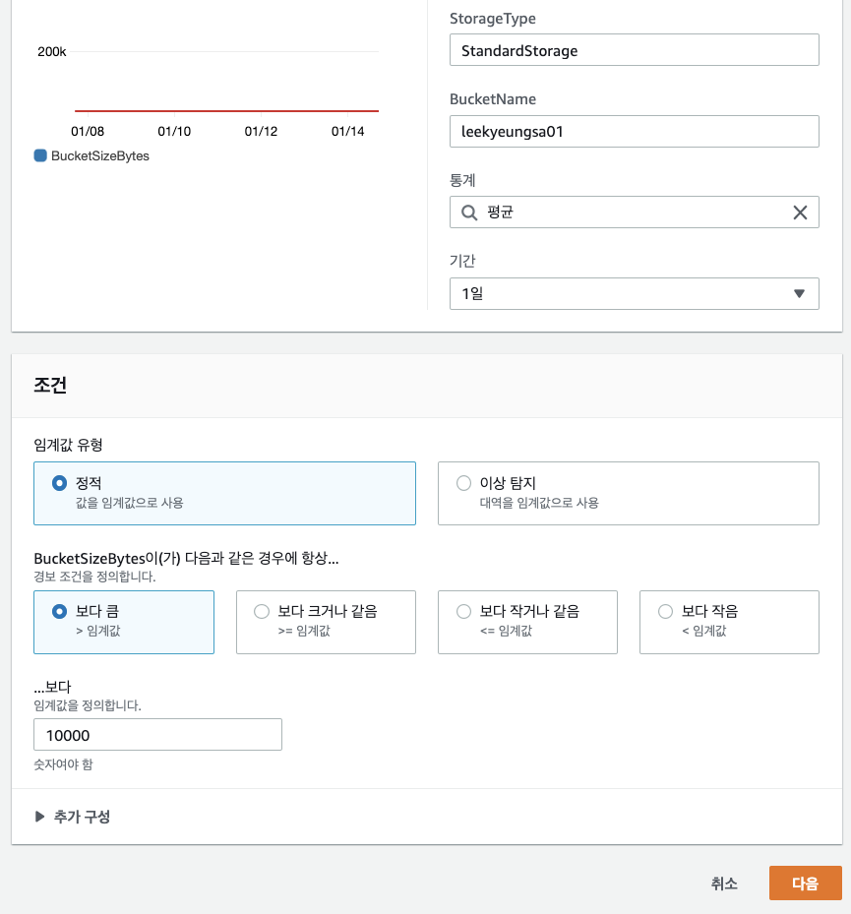Click the BucketSizeBytes legend color square
Image resolution: width=851 pixels, height=914 pixels.
[x=40, y=155]
